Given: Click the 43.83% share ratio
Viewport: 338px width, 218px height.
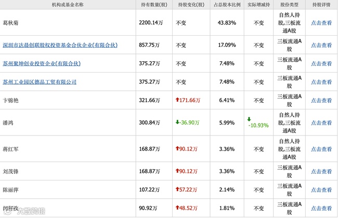Looking at the screenshot, I should pyautogui.click(x=227, y=23).
